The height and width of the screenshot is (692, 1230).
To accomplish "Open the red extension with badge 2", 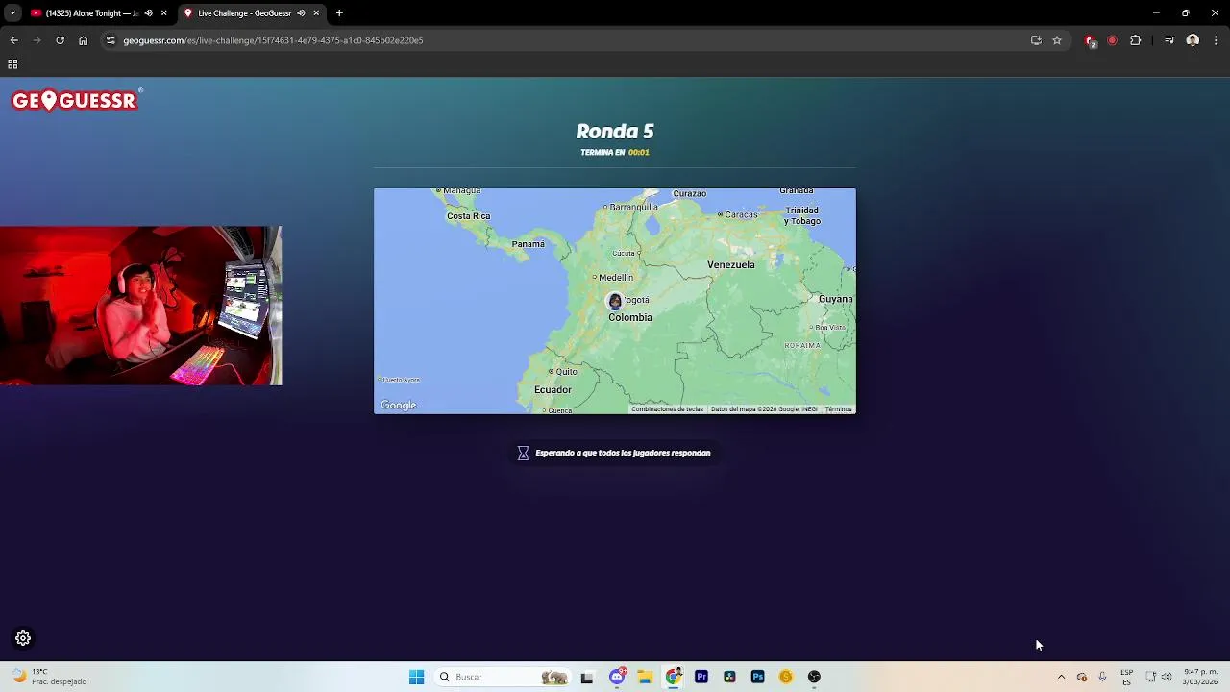I will click(x=1090, y=40).
